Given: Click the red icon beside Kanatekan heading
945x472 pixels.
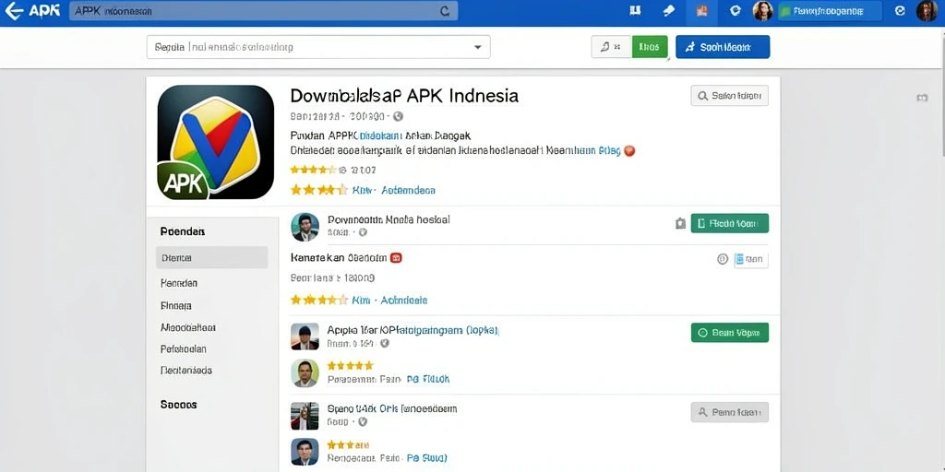Looking at the screenshot, I should click(396, 258).
